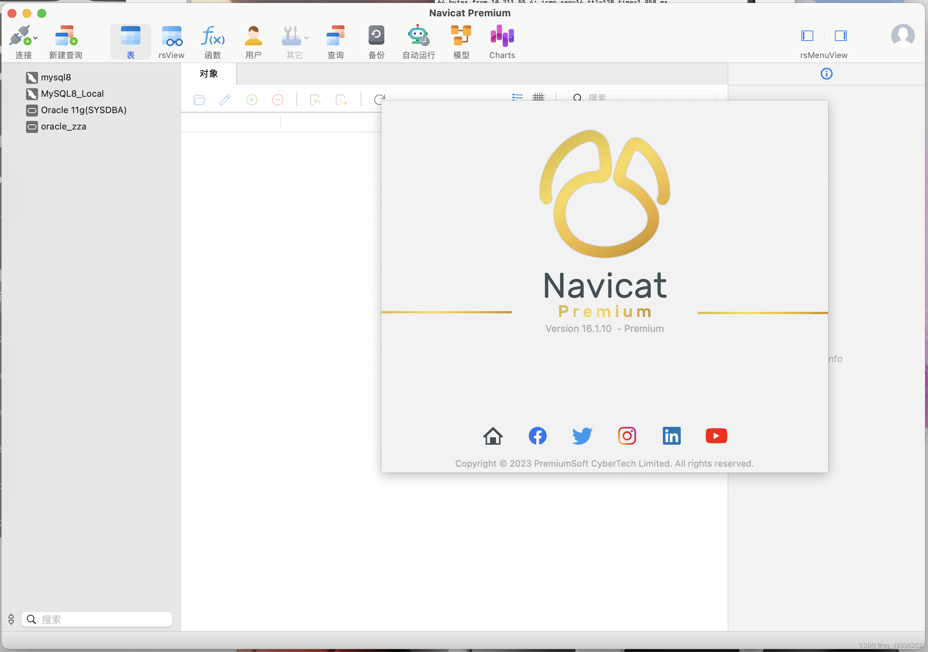This screenshot has width=928, height=652.
Task: Click the export wizard icon
Action: (341, 99)
